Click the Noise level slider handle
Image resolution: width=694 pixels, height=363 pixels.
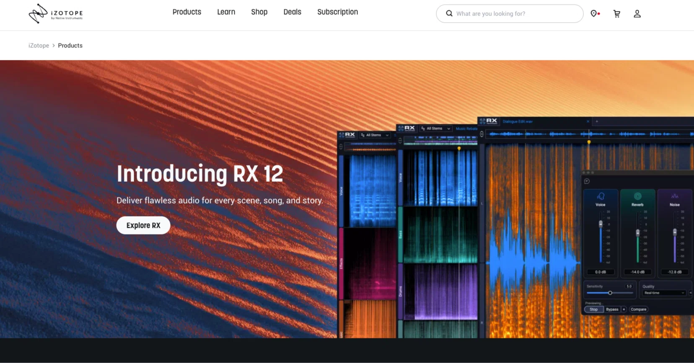pos(675,232)
